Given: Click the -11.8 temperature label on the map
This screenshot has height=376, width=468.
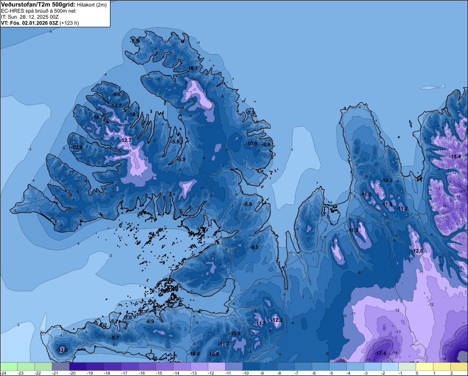Looking at the screenshot, I should (x=387, y=204).
